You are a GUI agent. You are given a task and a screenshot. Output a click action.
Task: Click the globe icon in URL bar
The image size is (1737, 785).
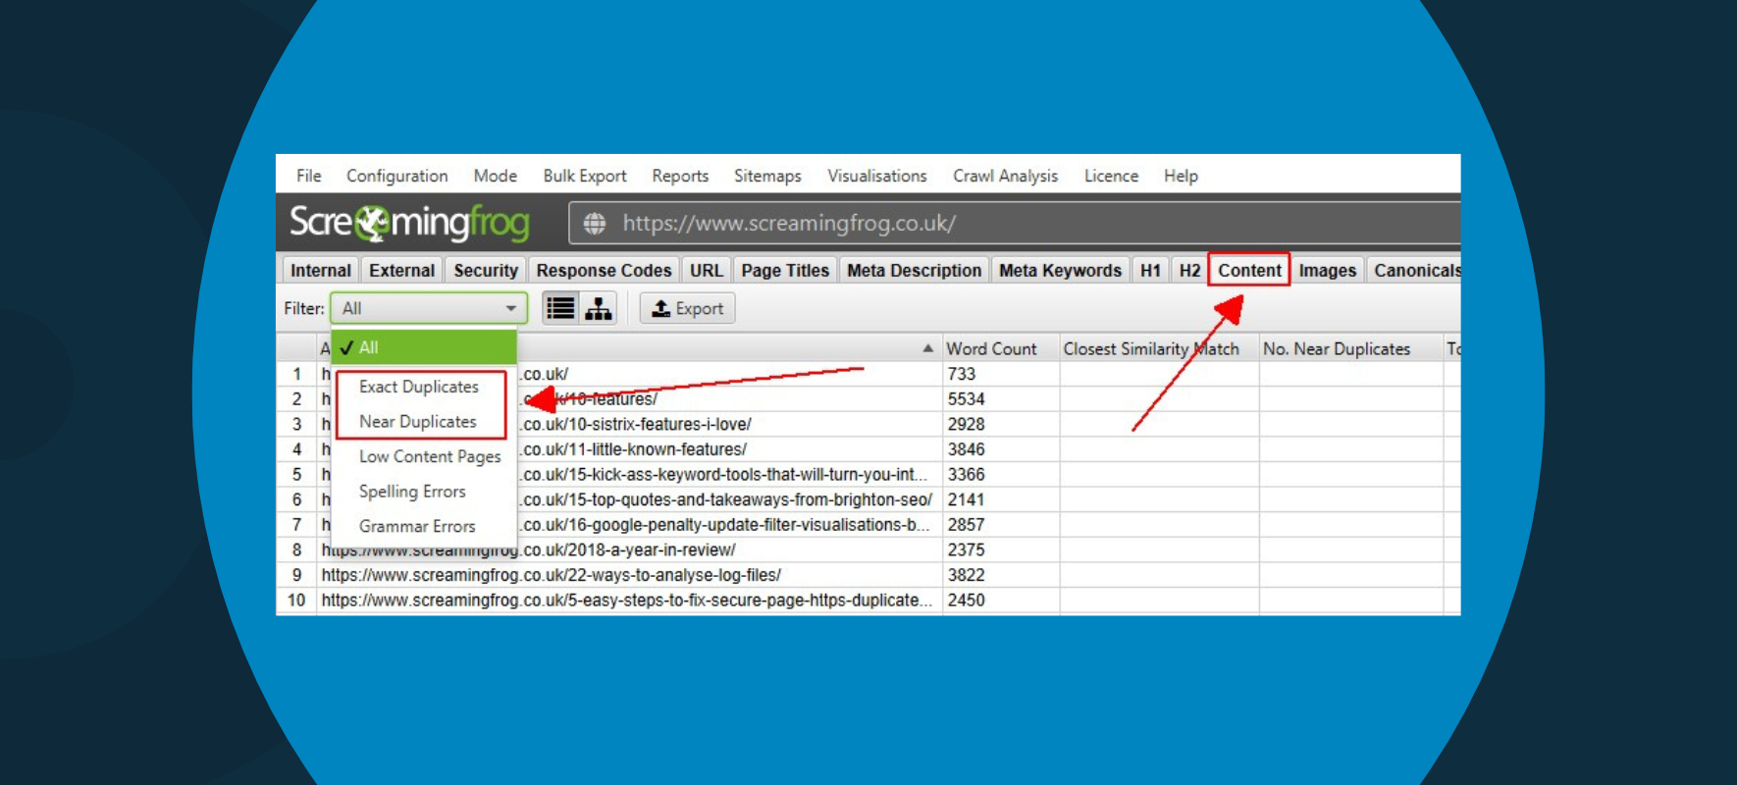click(595, 224)
